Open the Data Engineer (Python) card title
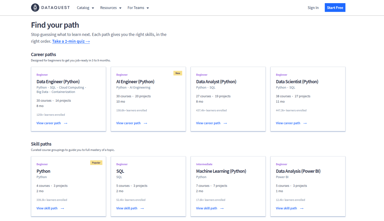The height and width of the screenshot is (221, 384). 58,81
